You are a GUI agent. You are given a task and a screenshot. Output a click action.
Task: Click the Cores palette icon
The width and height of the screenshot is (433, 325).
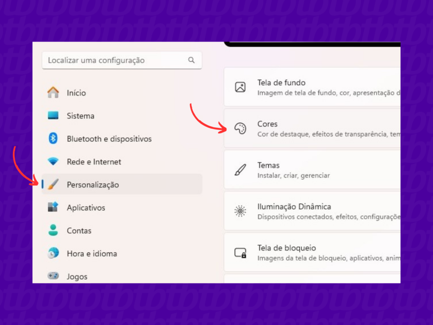(241, 128)
